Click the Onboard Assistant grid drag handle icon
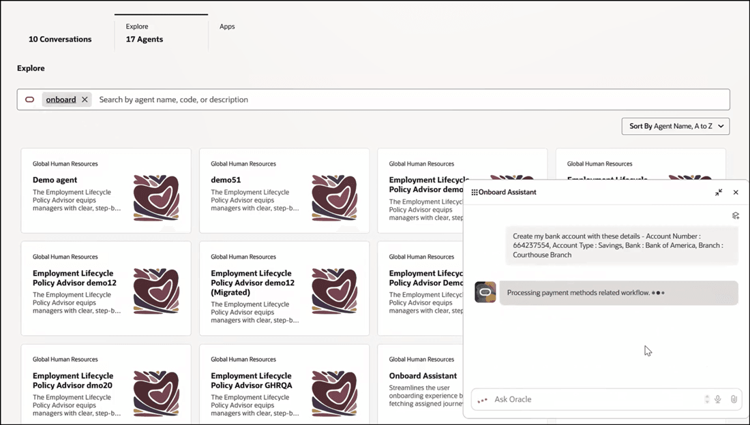The height and width of the screenshot is (425, 750). (475, 192)
